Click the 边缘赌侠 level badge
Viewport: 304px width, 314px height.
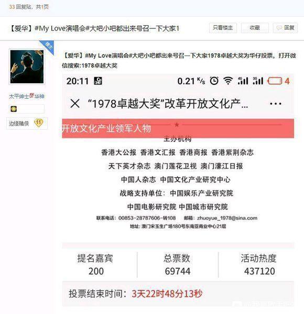tap(27, 123)
